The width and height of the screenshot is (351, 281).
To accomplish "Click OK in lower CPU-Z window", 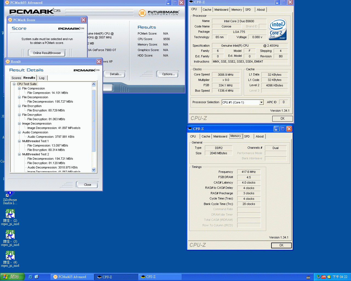I will point(281,245).
